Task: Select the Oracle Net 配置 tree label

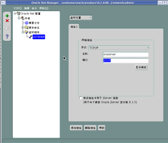Action: pos(30,14)
